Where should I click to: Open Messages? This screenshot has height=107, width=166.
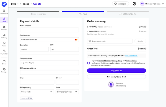pyautogui.click(x=120, y=4)
